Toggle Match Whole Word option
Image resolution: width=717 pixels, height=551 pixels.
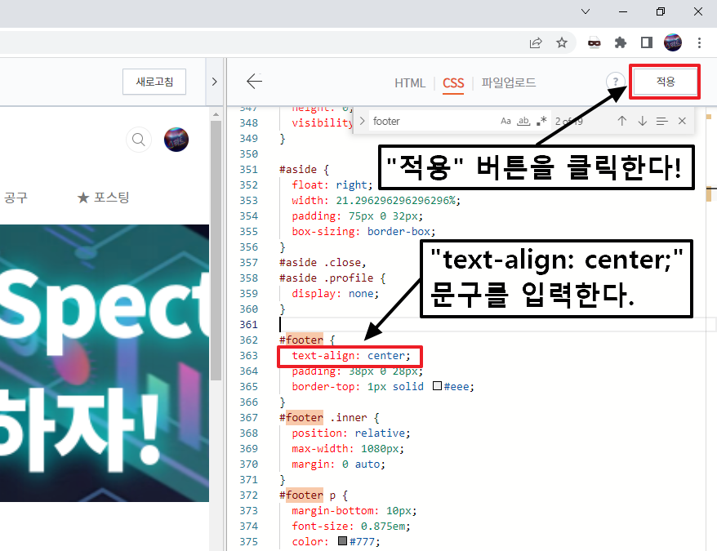pyautogui.click(x=523, y=121)
